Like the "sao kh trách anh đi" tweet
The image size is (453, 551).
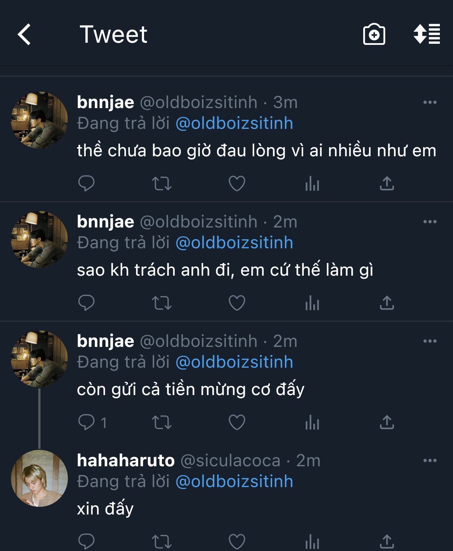(237, 303)
